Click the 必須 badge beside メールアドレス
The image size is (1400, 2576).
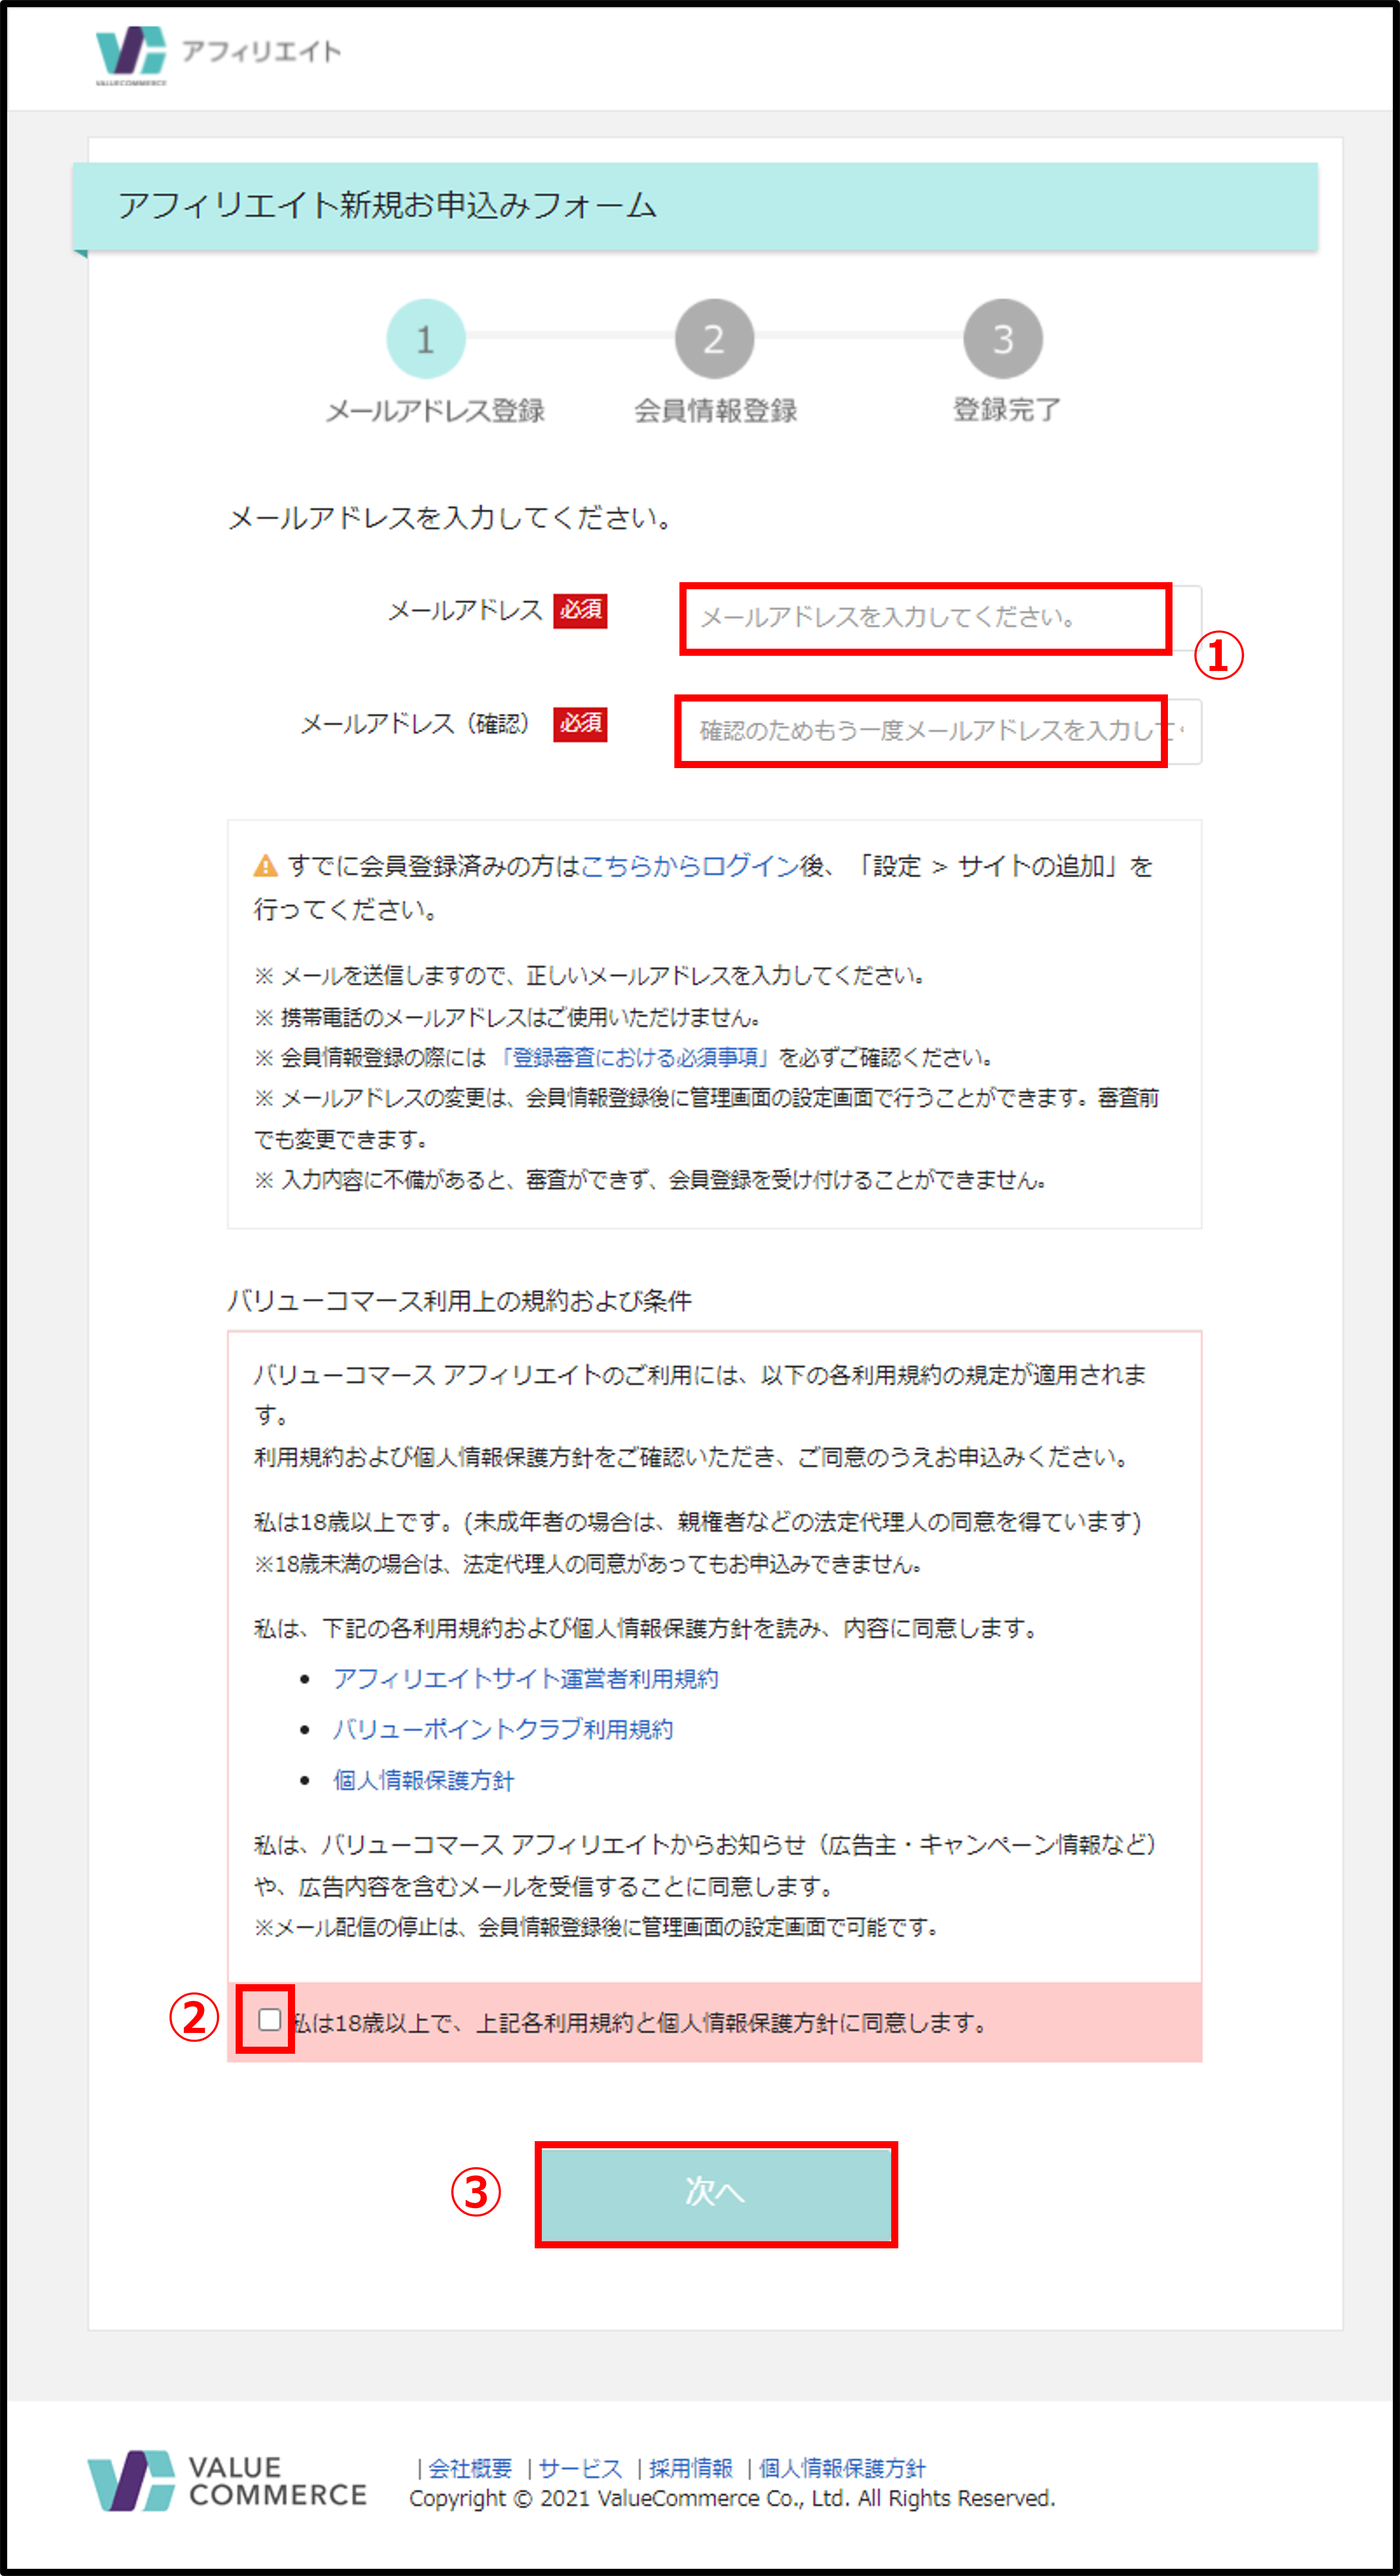(x=580, y=610)
